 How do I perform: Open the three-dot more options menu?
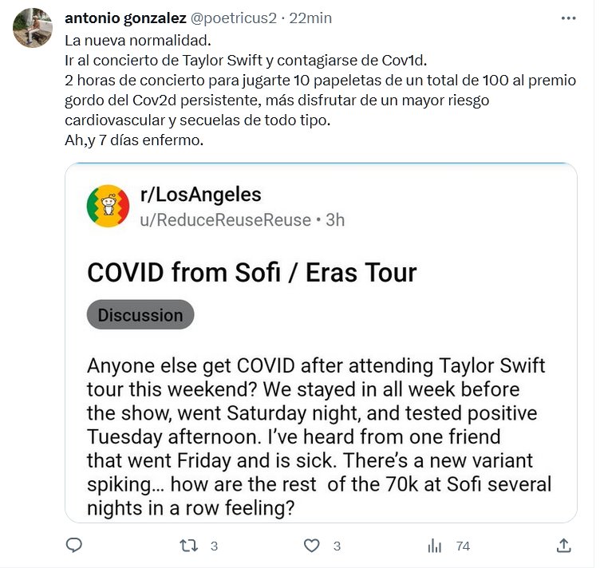[x=568, y=18]
